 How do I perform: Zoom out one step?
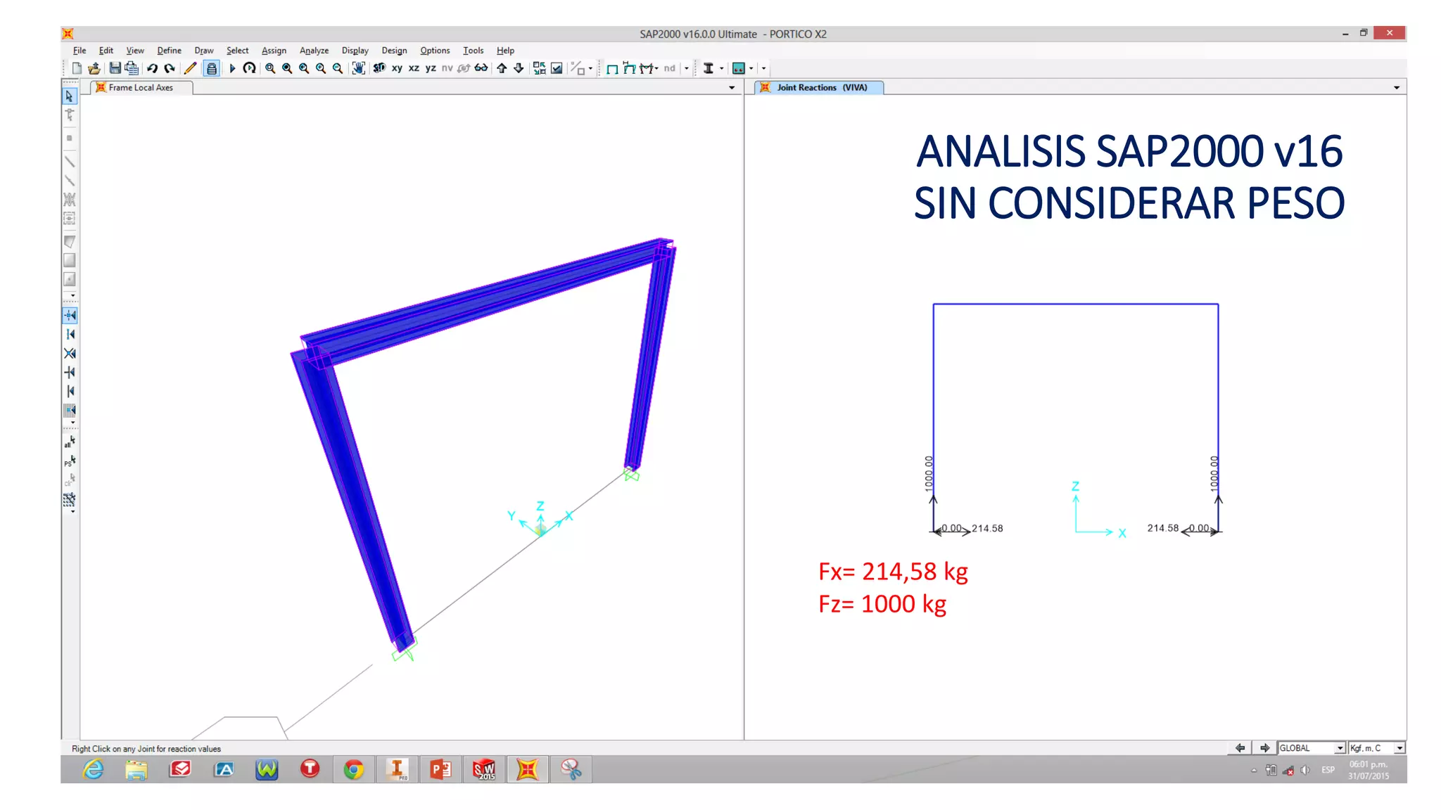(x=338, y=68)
